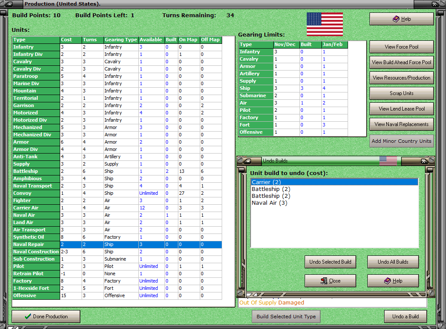The width and height of the screenshot is (446, 329).
Task: Select the highlighted Naval Repair row
Action: pyautogui.click(x=117, y=244)
